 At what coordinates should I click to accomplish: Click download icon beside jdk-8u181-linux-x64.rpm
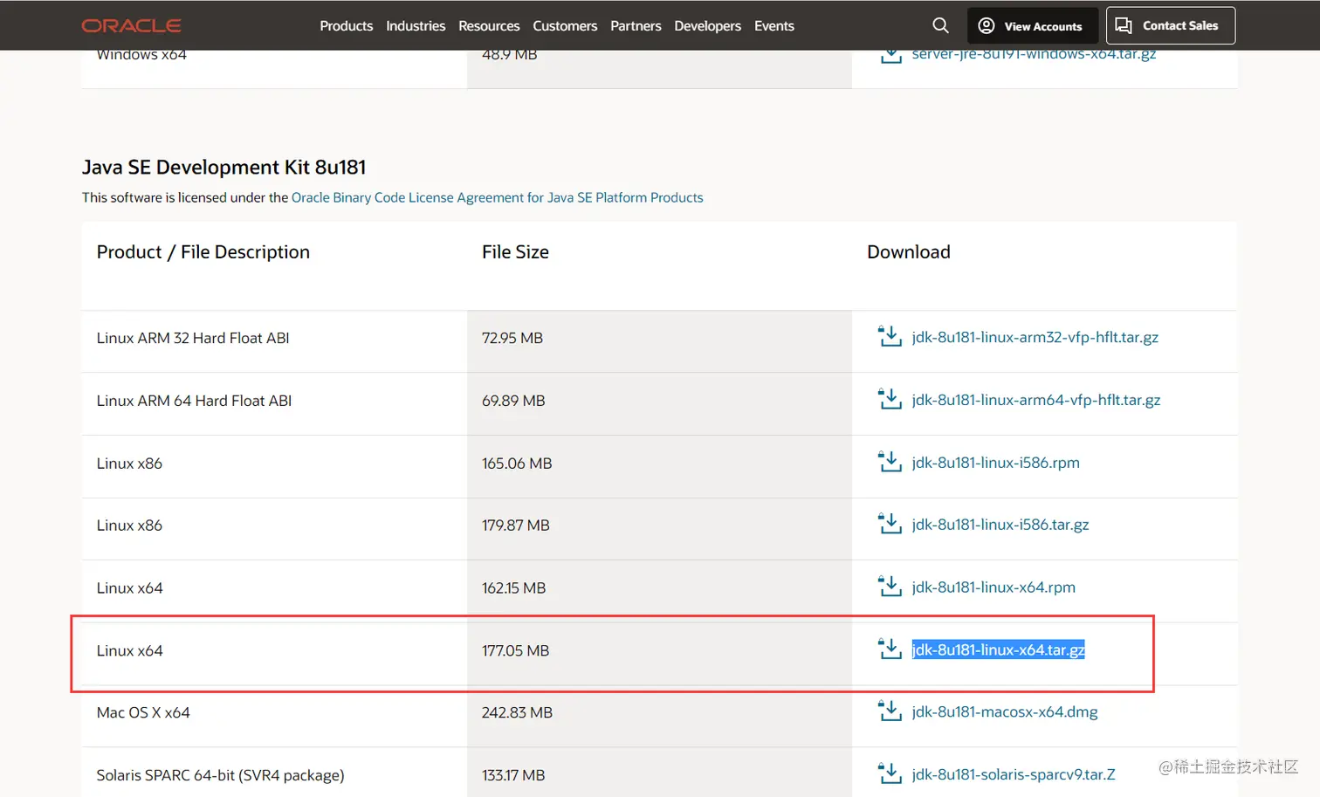(x=890, y=587)
